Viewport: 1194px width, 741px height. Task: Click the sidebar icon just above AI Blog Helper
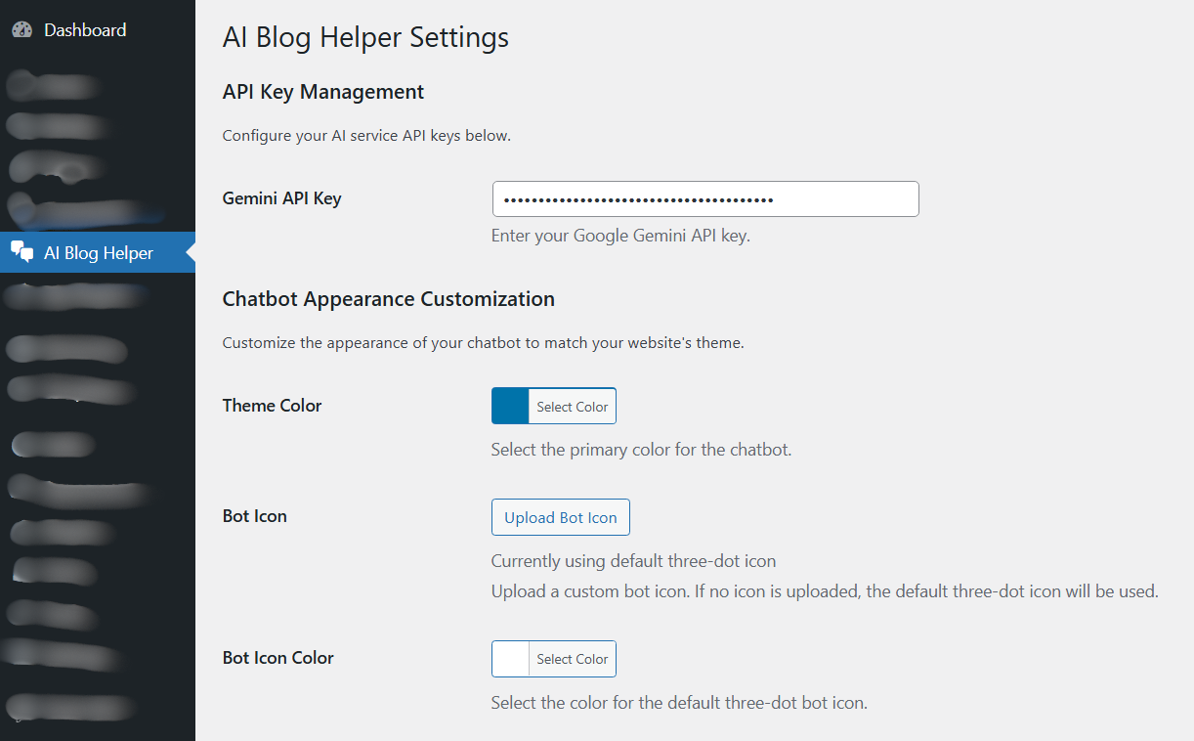tap(21, 208)
